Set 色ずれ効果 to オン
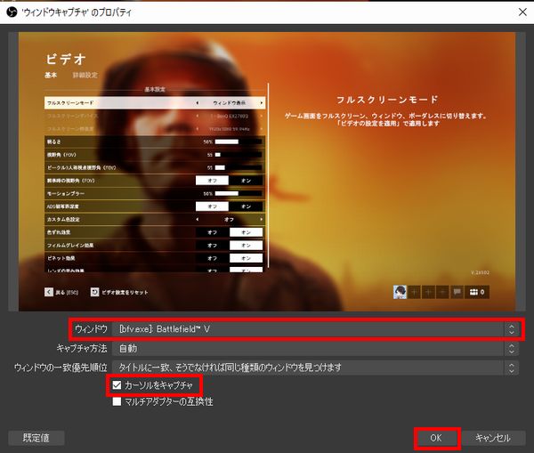This screenshot has height=453, width=534. click(246, 232)
